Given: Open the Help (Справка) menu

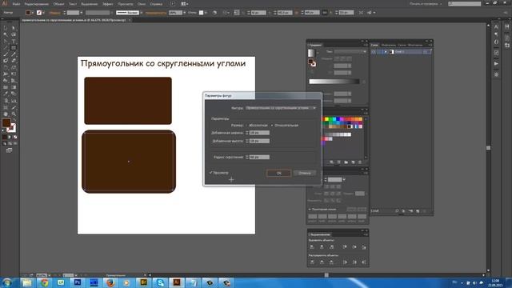Looking at the screenshot, I should [x=156, y=4].
